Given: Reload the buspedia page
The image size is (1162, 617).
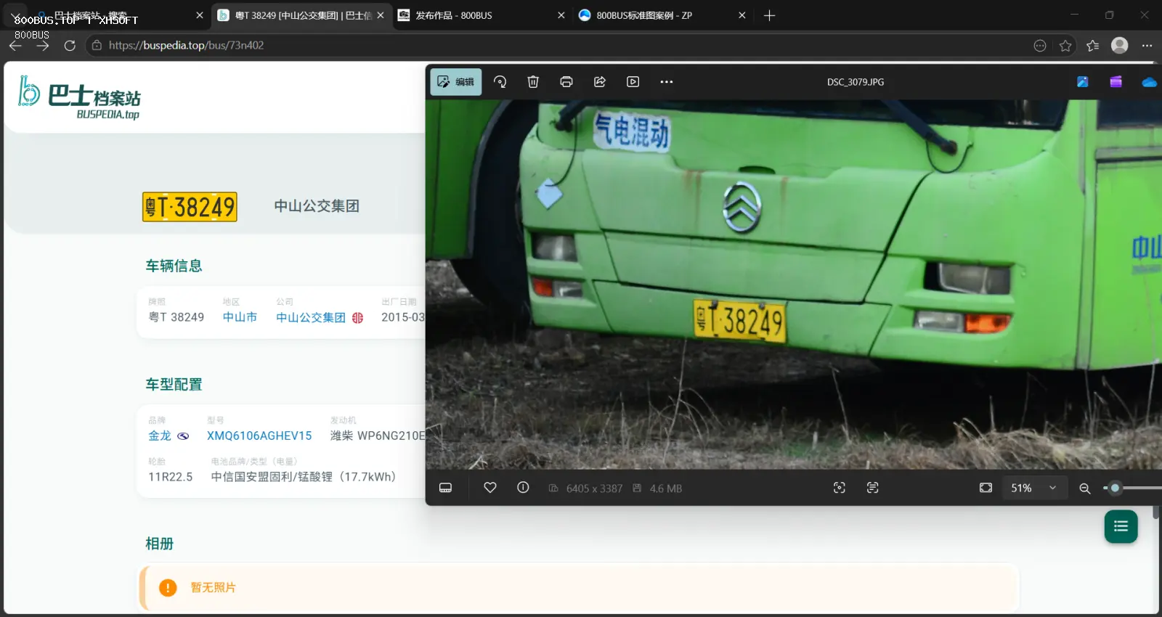Looking at the screenshot, I should point(70,45).
